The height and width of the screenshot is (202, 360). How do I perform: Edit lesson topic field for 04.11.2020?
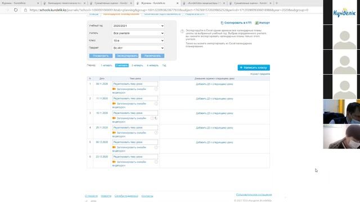pos(135,84)
